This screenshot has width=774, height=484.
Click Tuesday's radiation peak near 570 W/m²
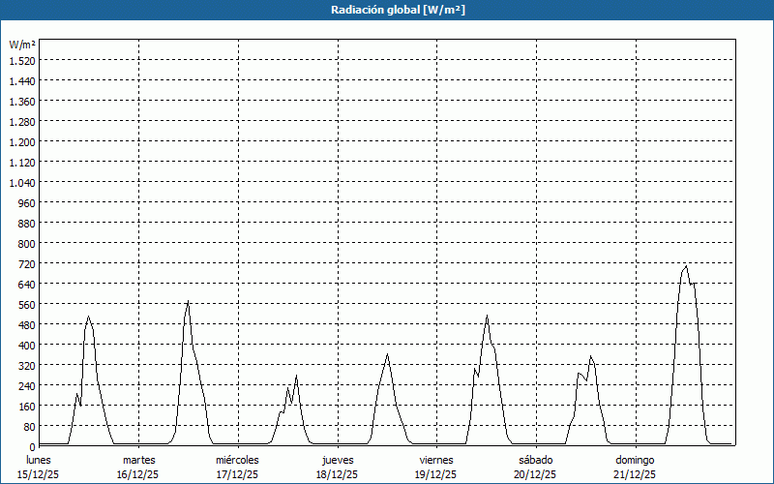point(188,301)
